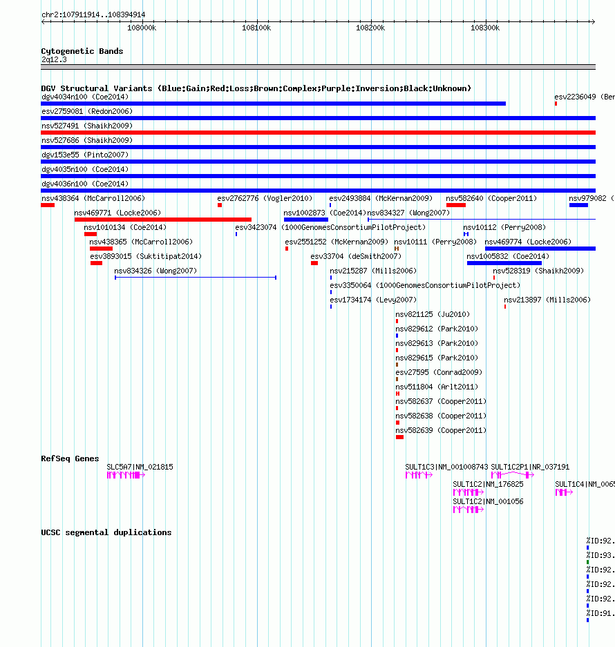Image resolution: width=615 pixels, height=647 pixels.
Task: Open the SULT1C3|NM_001008743 gene glyph
Action: pos(419,475)
